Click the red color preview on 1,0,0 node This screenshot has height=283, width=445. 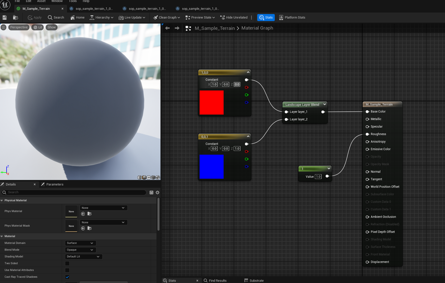pos(211,103)
